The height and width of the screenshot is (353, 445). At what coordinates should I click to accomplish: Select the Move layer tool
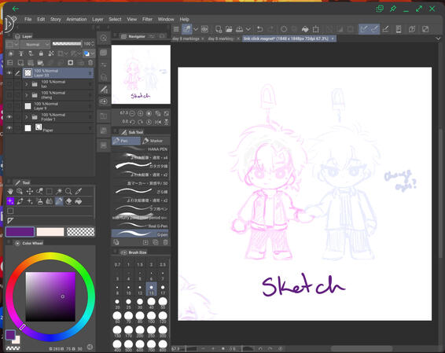pos(30,192)
